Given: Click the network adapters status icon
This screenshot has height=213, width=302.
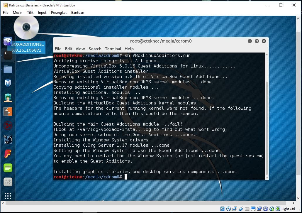Looking at the screenshot, I should 235,209.
